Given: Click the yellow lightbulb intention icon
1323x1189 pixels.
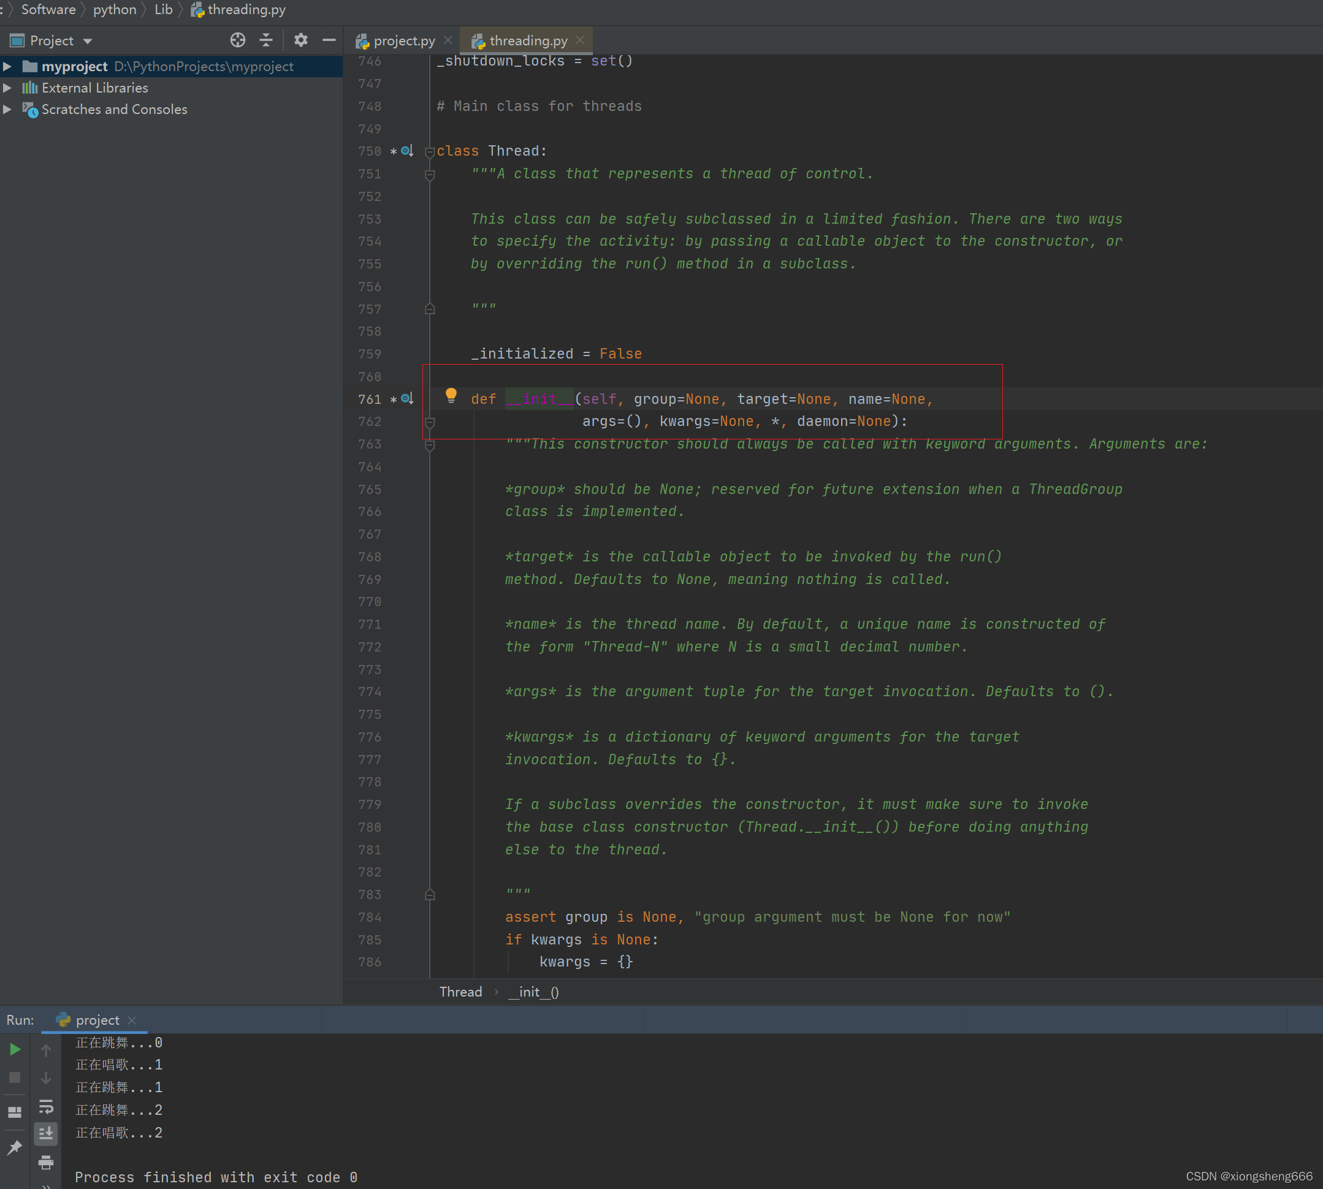Looking at the screenshot, I should [451, 395].
